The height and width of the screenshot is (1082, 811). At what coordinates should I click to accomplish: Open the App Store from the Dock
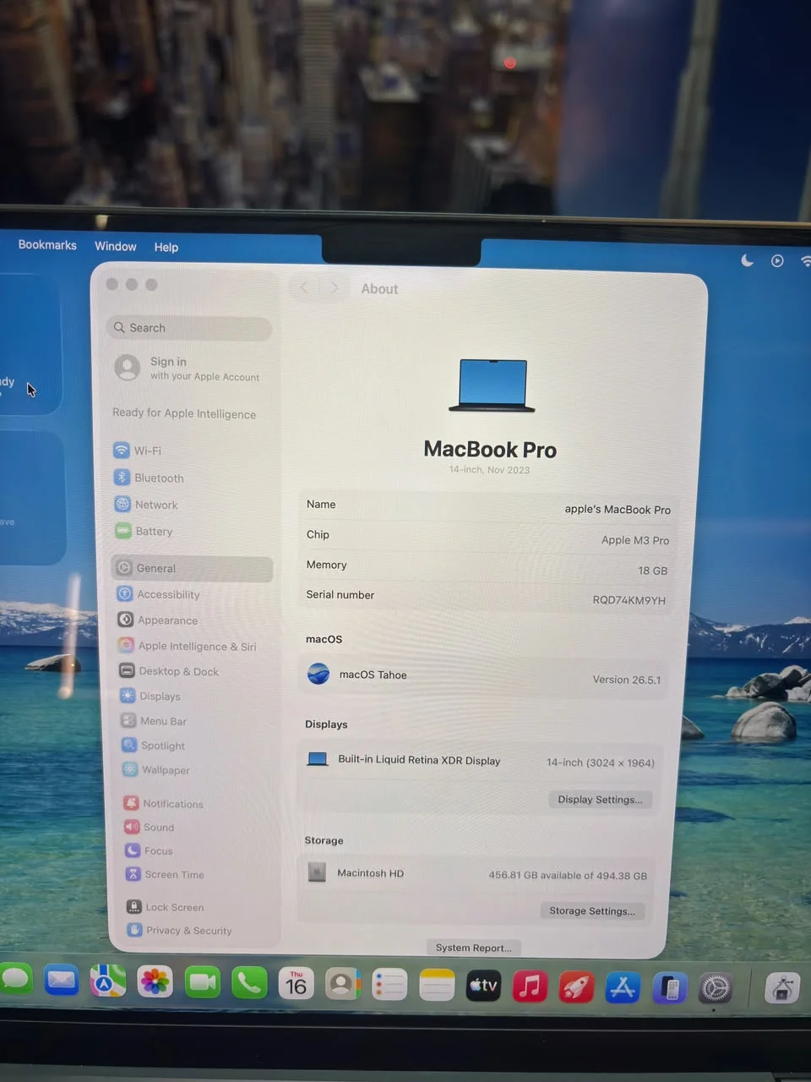click(x=623, y=987)
